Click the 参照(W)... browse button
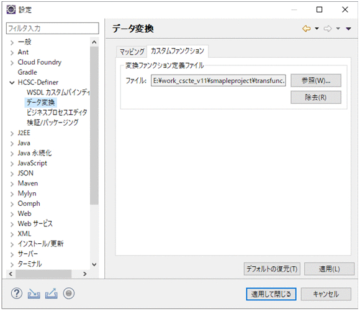The width and height of the screenshot is (360, 311). pos(316,80)
